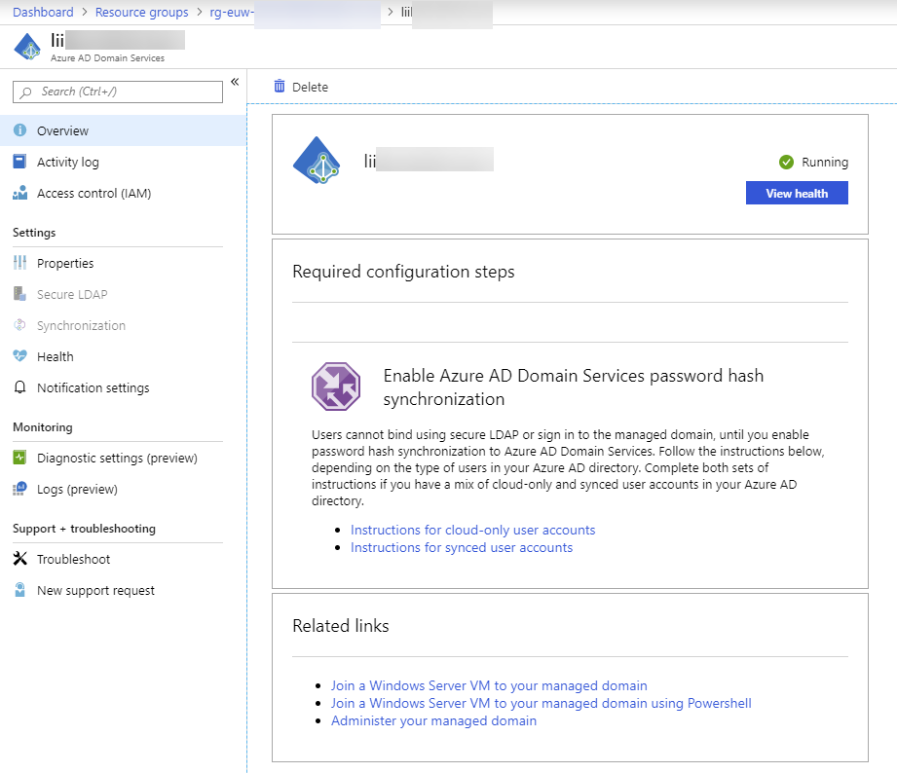This screenshot has width=897, height=773.
Task: Click the Properties sliders icon
Action: tap(20, 263)
